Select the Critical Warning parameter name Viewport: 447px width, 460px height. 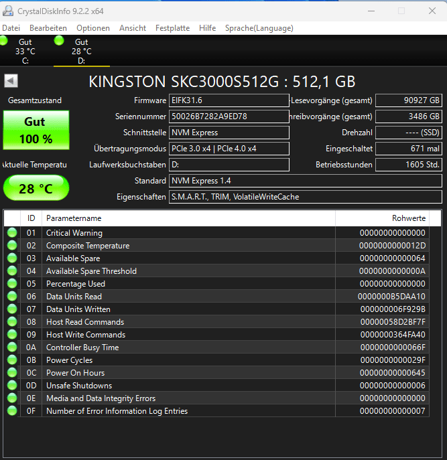click(74, 233)
